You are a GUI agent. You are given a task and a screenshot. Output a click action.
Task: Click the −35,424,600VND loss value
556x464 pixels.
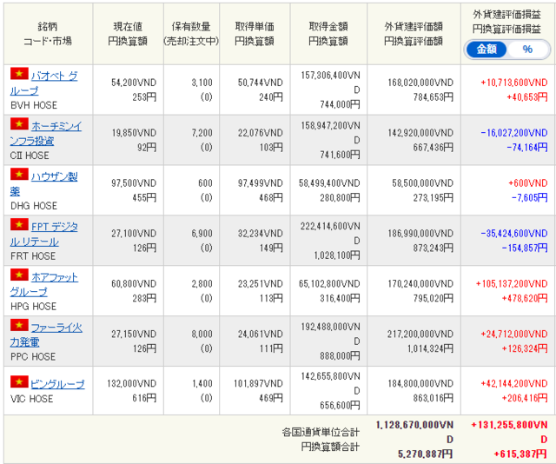514,234
